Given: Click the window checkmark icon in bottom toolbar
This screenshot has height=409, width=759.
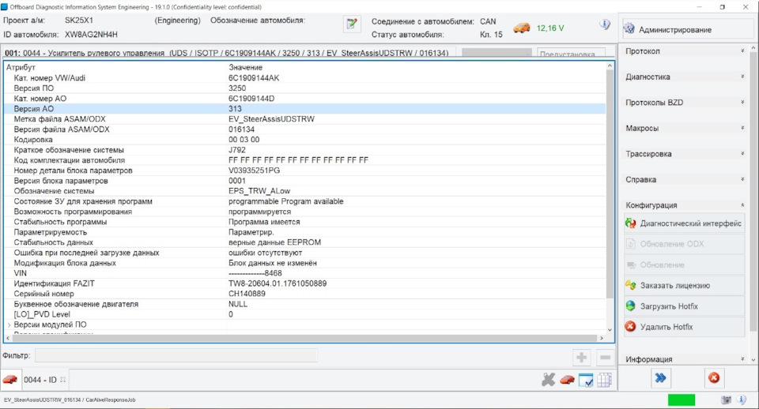Looking at the screenshot, I should (586, 381).
